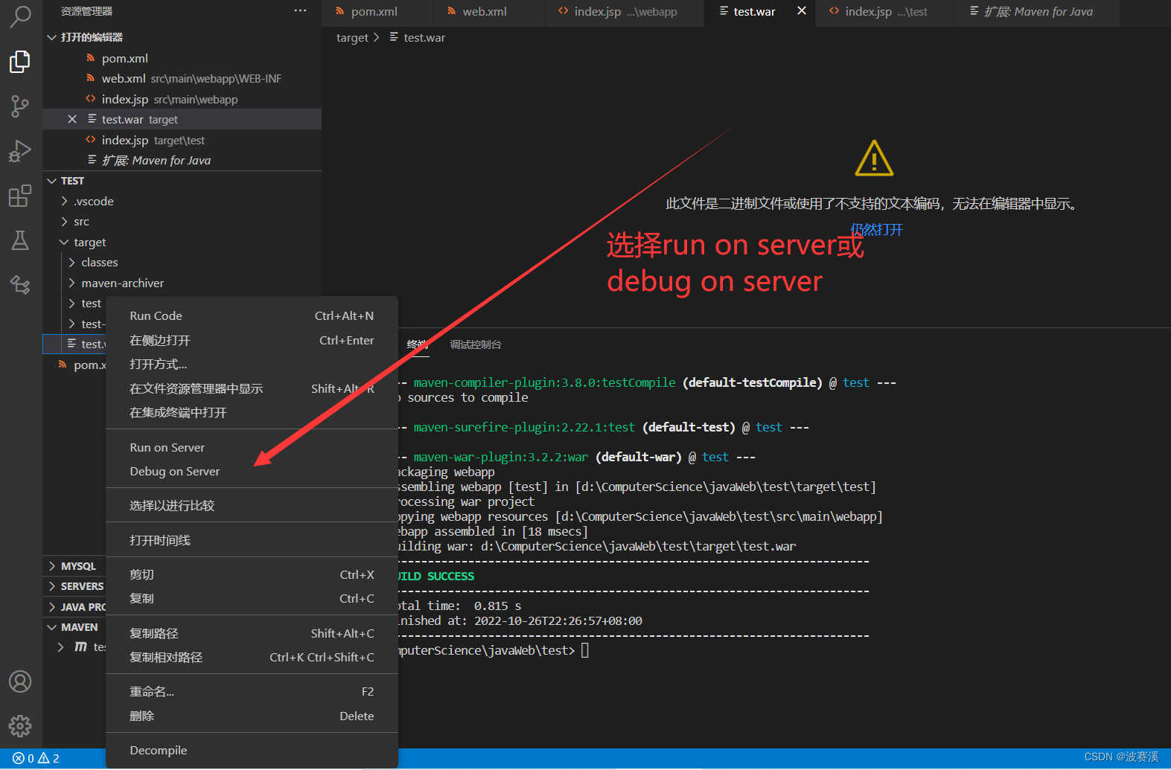This screenshot has width=1171, height=770.
Task: Choose 复制路径 menu item
Action: pyautogui.click(x=252, y=634)
